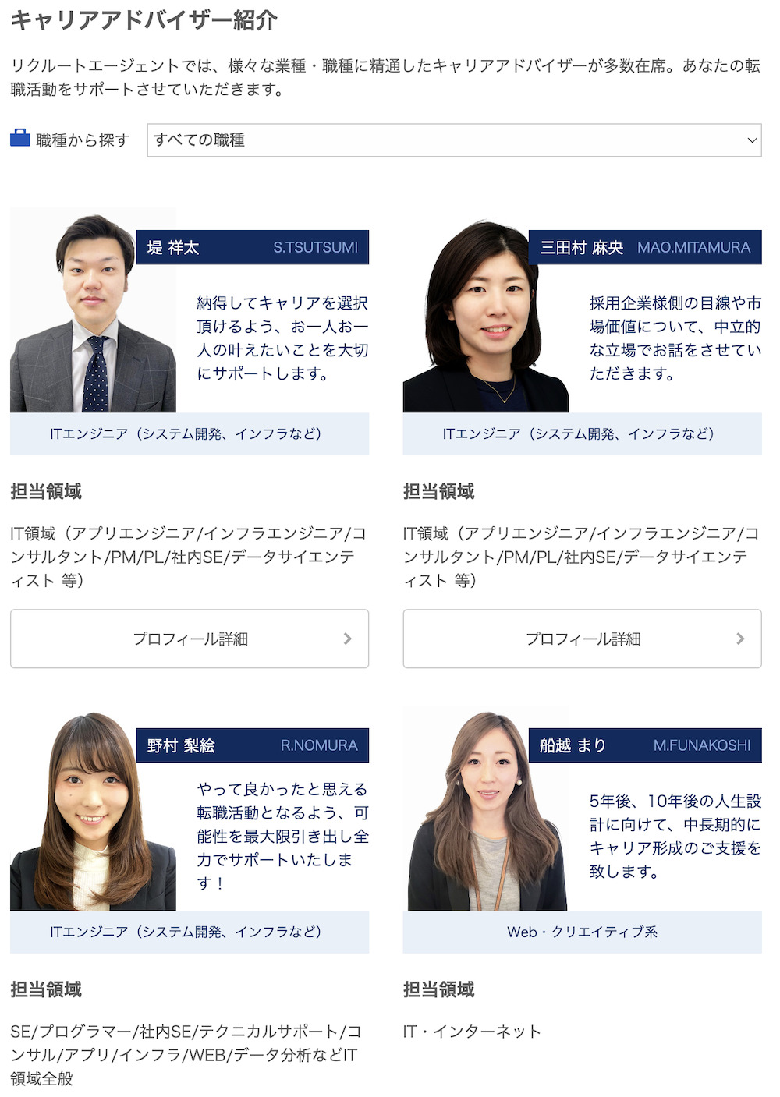Screen dimensions: 780x1097
Task: Click ITエンジニア category tag under 三田村 麻央
Action: point(583,433)
